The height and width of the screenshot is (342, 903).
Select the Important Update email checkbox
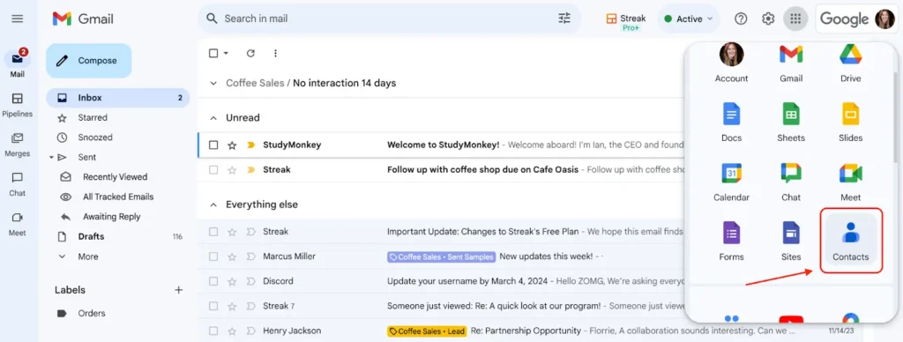[213, 232]
